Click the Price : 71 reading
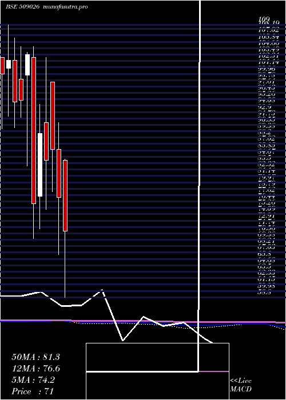 [x=33, y=391]
